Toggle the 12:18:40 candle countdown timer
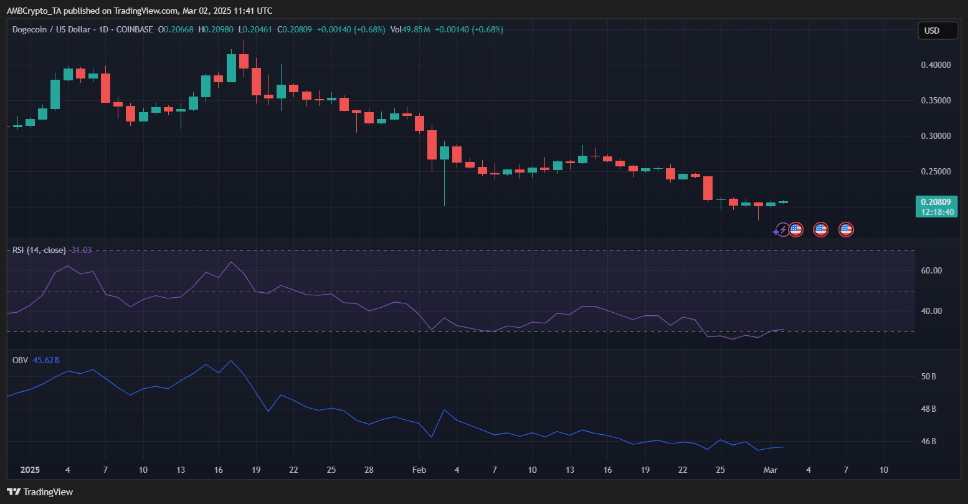 click(x=936, y=211)
